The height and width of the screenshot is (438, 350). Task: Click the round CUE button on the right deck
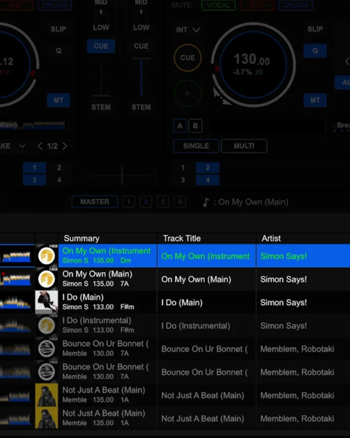click(187, 58)
